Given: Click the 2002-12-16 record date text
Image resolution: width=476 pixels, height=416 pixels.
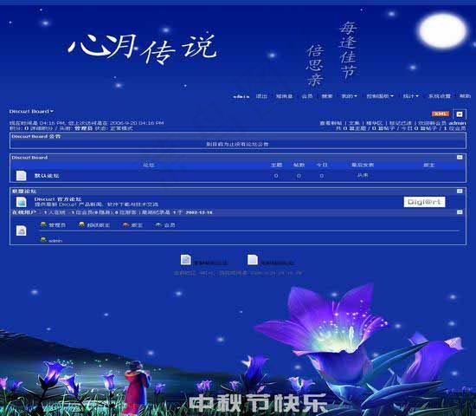Looking at the screenshot, I should point(199,212).
